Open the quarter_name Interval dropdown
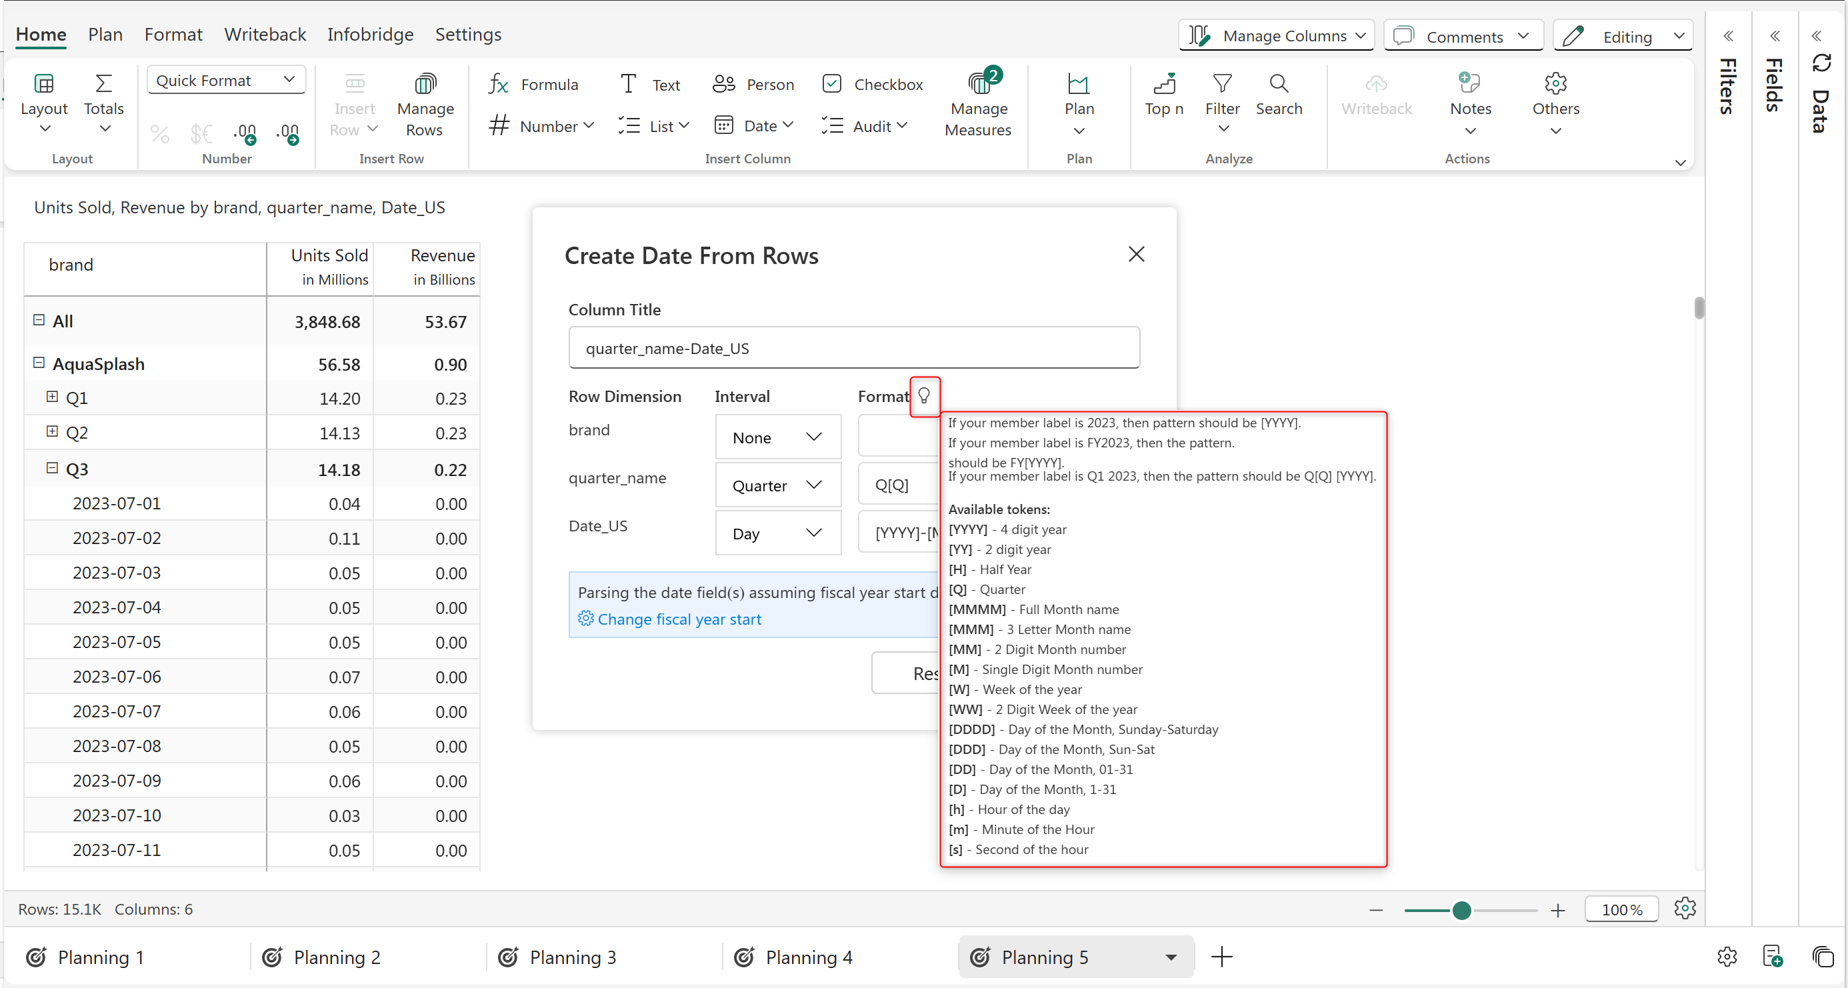Viewport: 1848px width, 988px height. [x=777, y=486]
